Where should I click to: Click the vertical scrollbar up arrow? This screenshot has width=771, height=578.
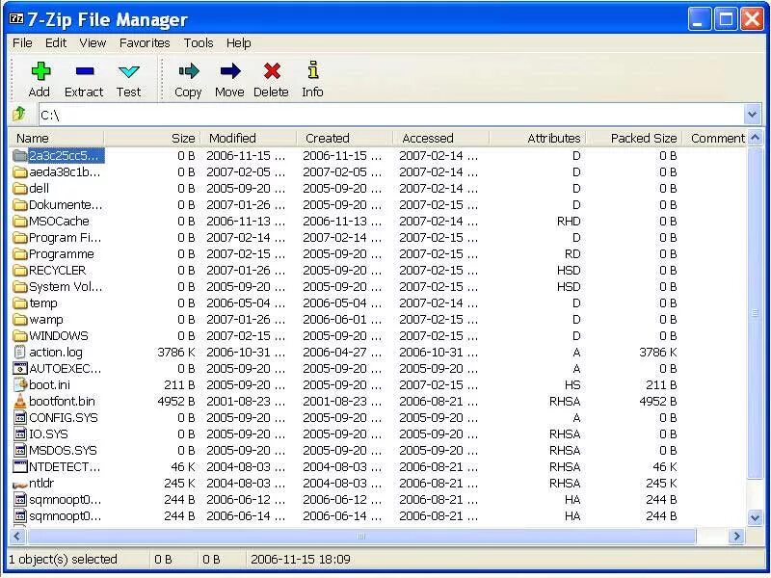[756, 139]
